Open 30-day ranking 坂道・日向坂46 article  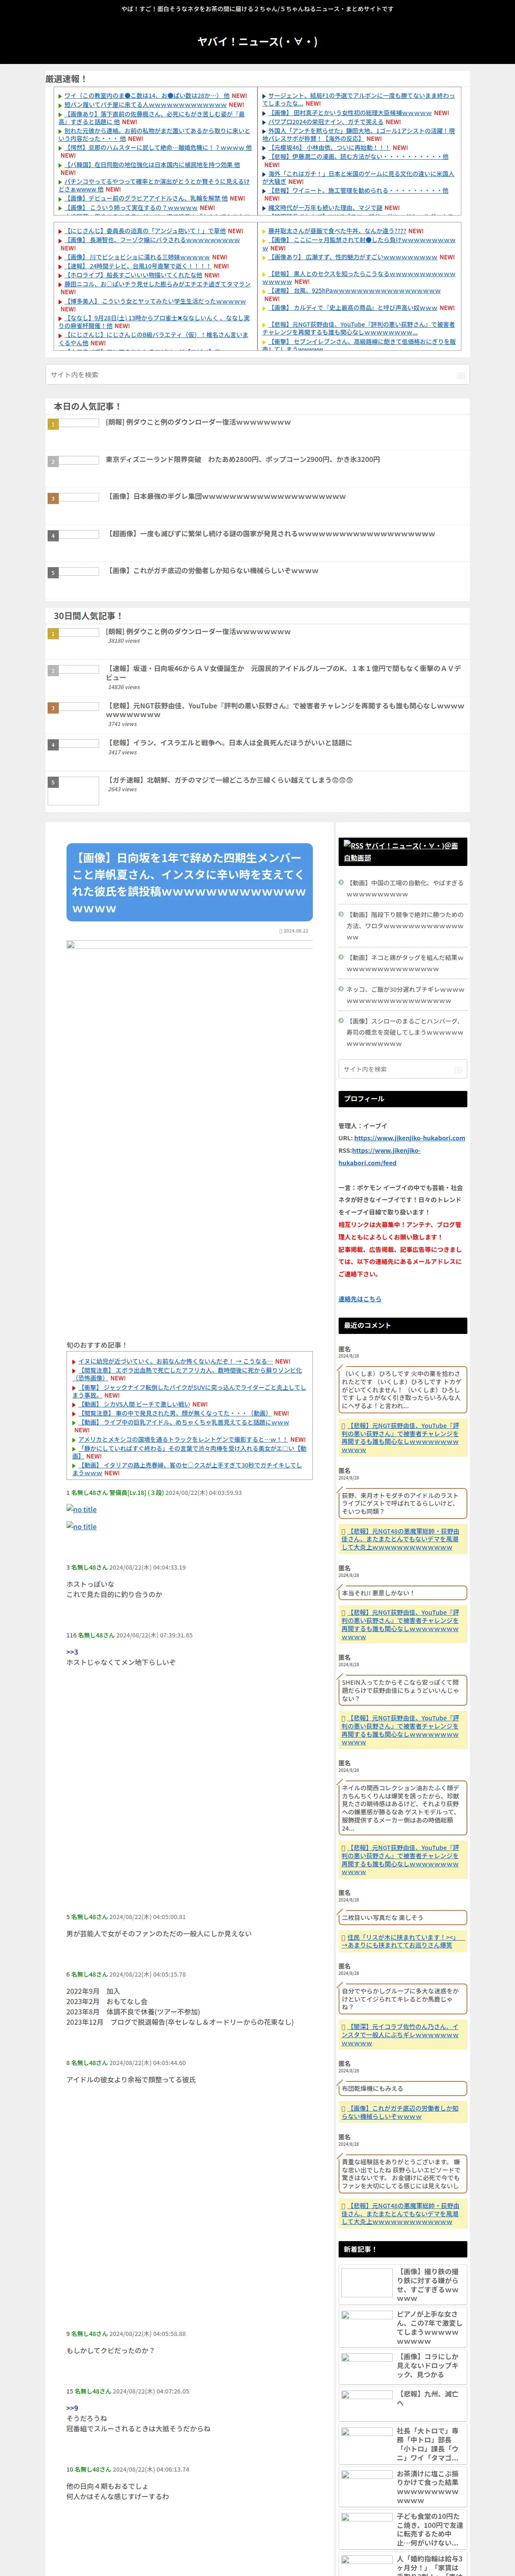[x=284, y=673]
